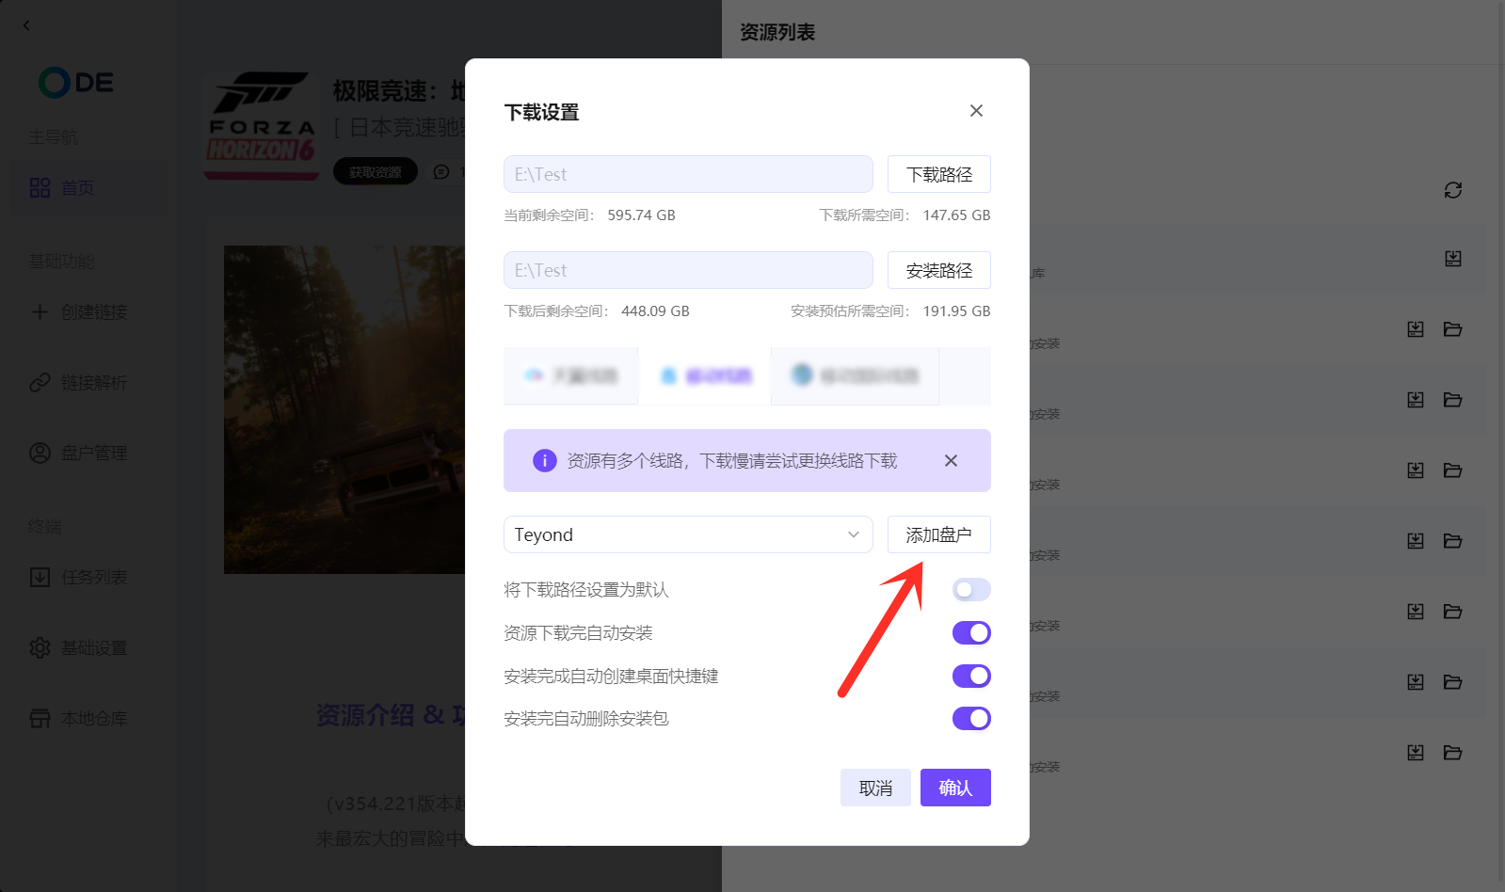
Task: Select the line tab with the cloud icon
Action: pyautogui.click(x=570, y=375)
